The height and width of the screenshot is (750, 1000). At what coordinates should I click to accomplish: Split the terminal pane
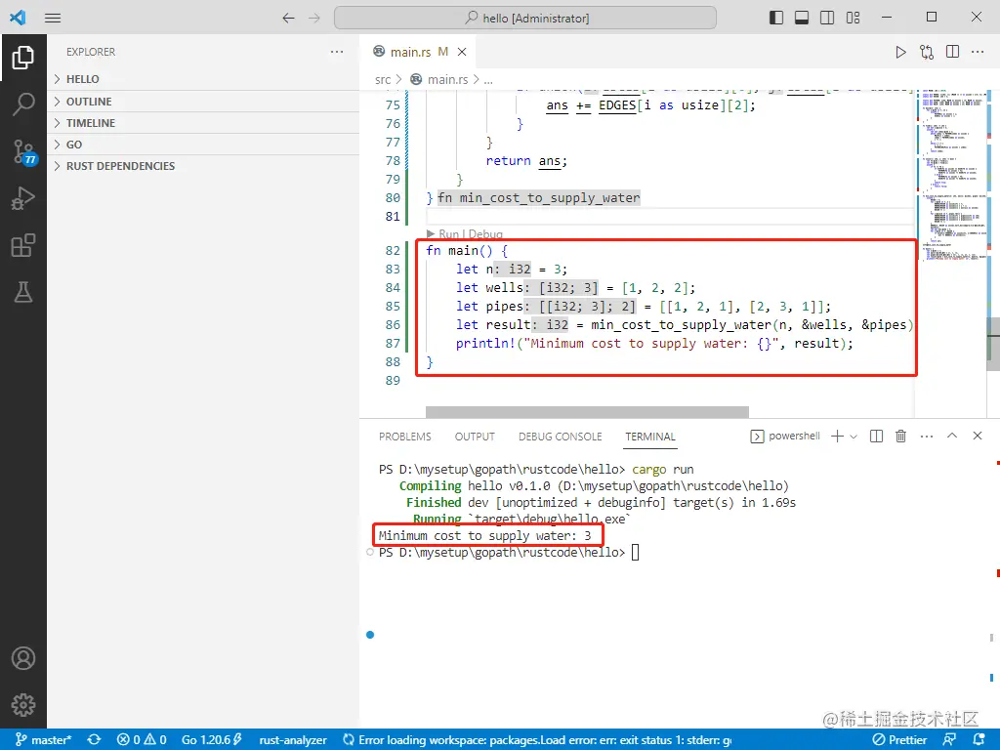click(876, 437)
